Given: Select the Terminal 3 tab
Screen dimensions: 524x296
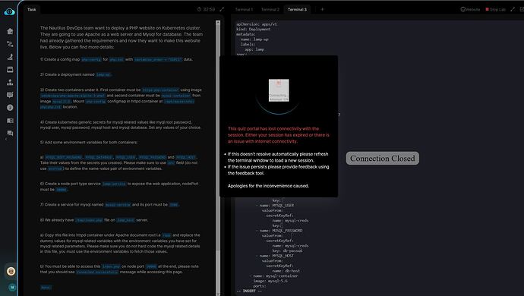Looking at the screenshot, I should point(297,9).
